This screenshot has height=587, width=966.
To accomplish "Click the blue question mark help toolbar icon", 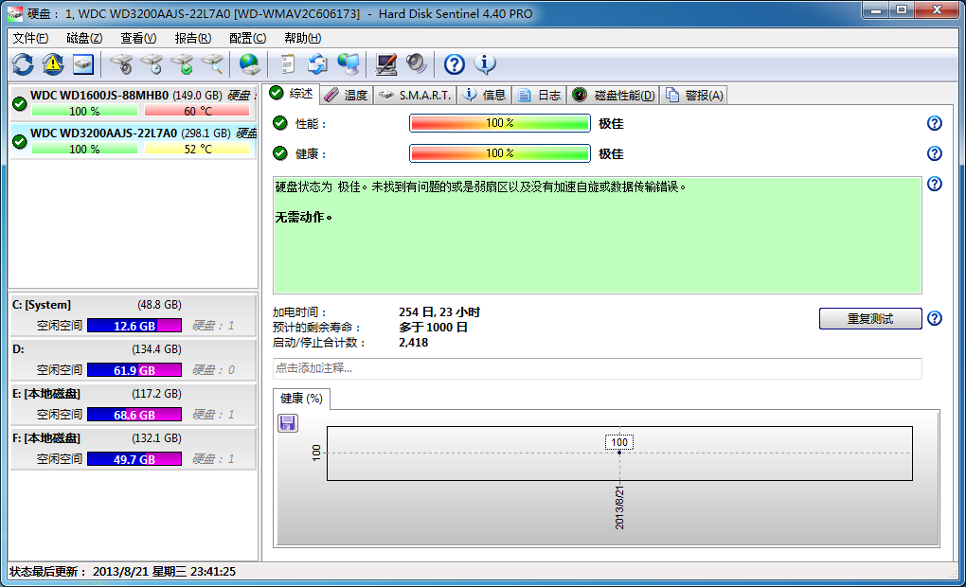I will (455, 64).
